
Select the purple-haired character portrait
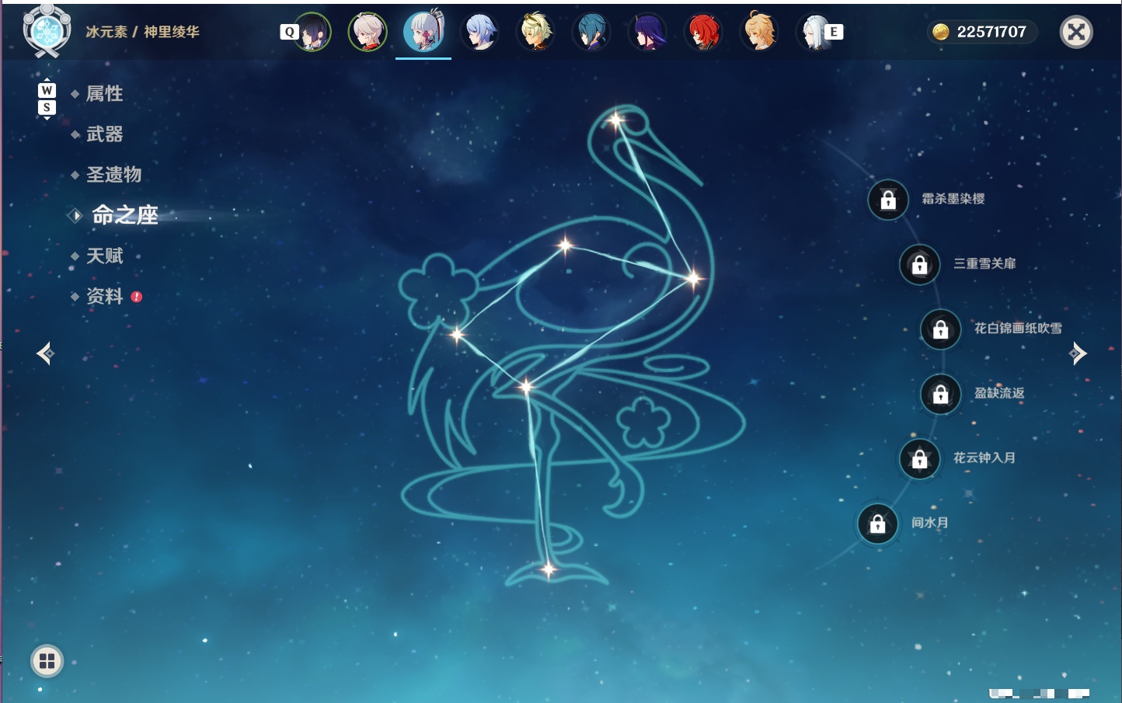[647, 32]
